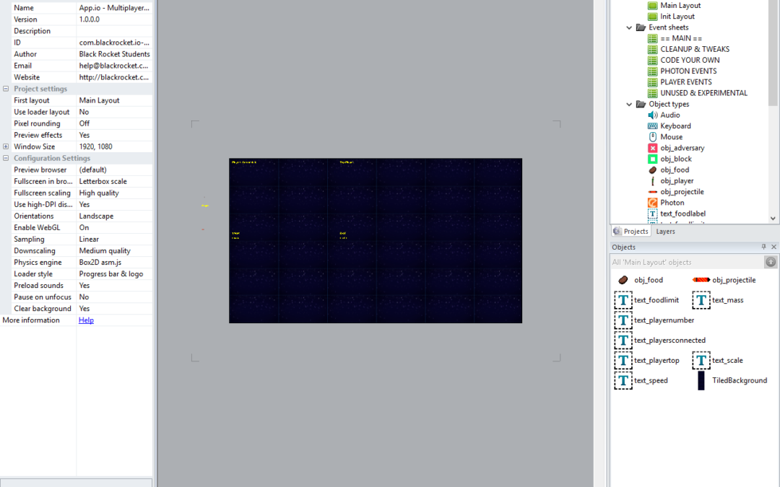This screenshot has width=780, height=487.
Task: Click the First layout Main Layout value
Action: 115,100
